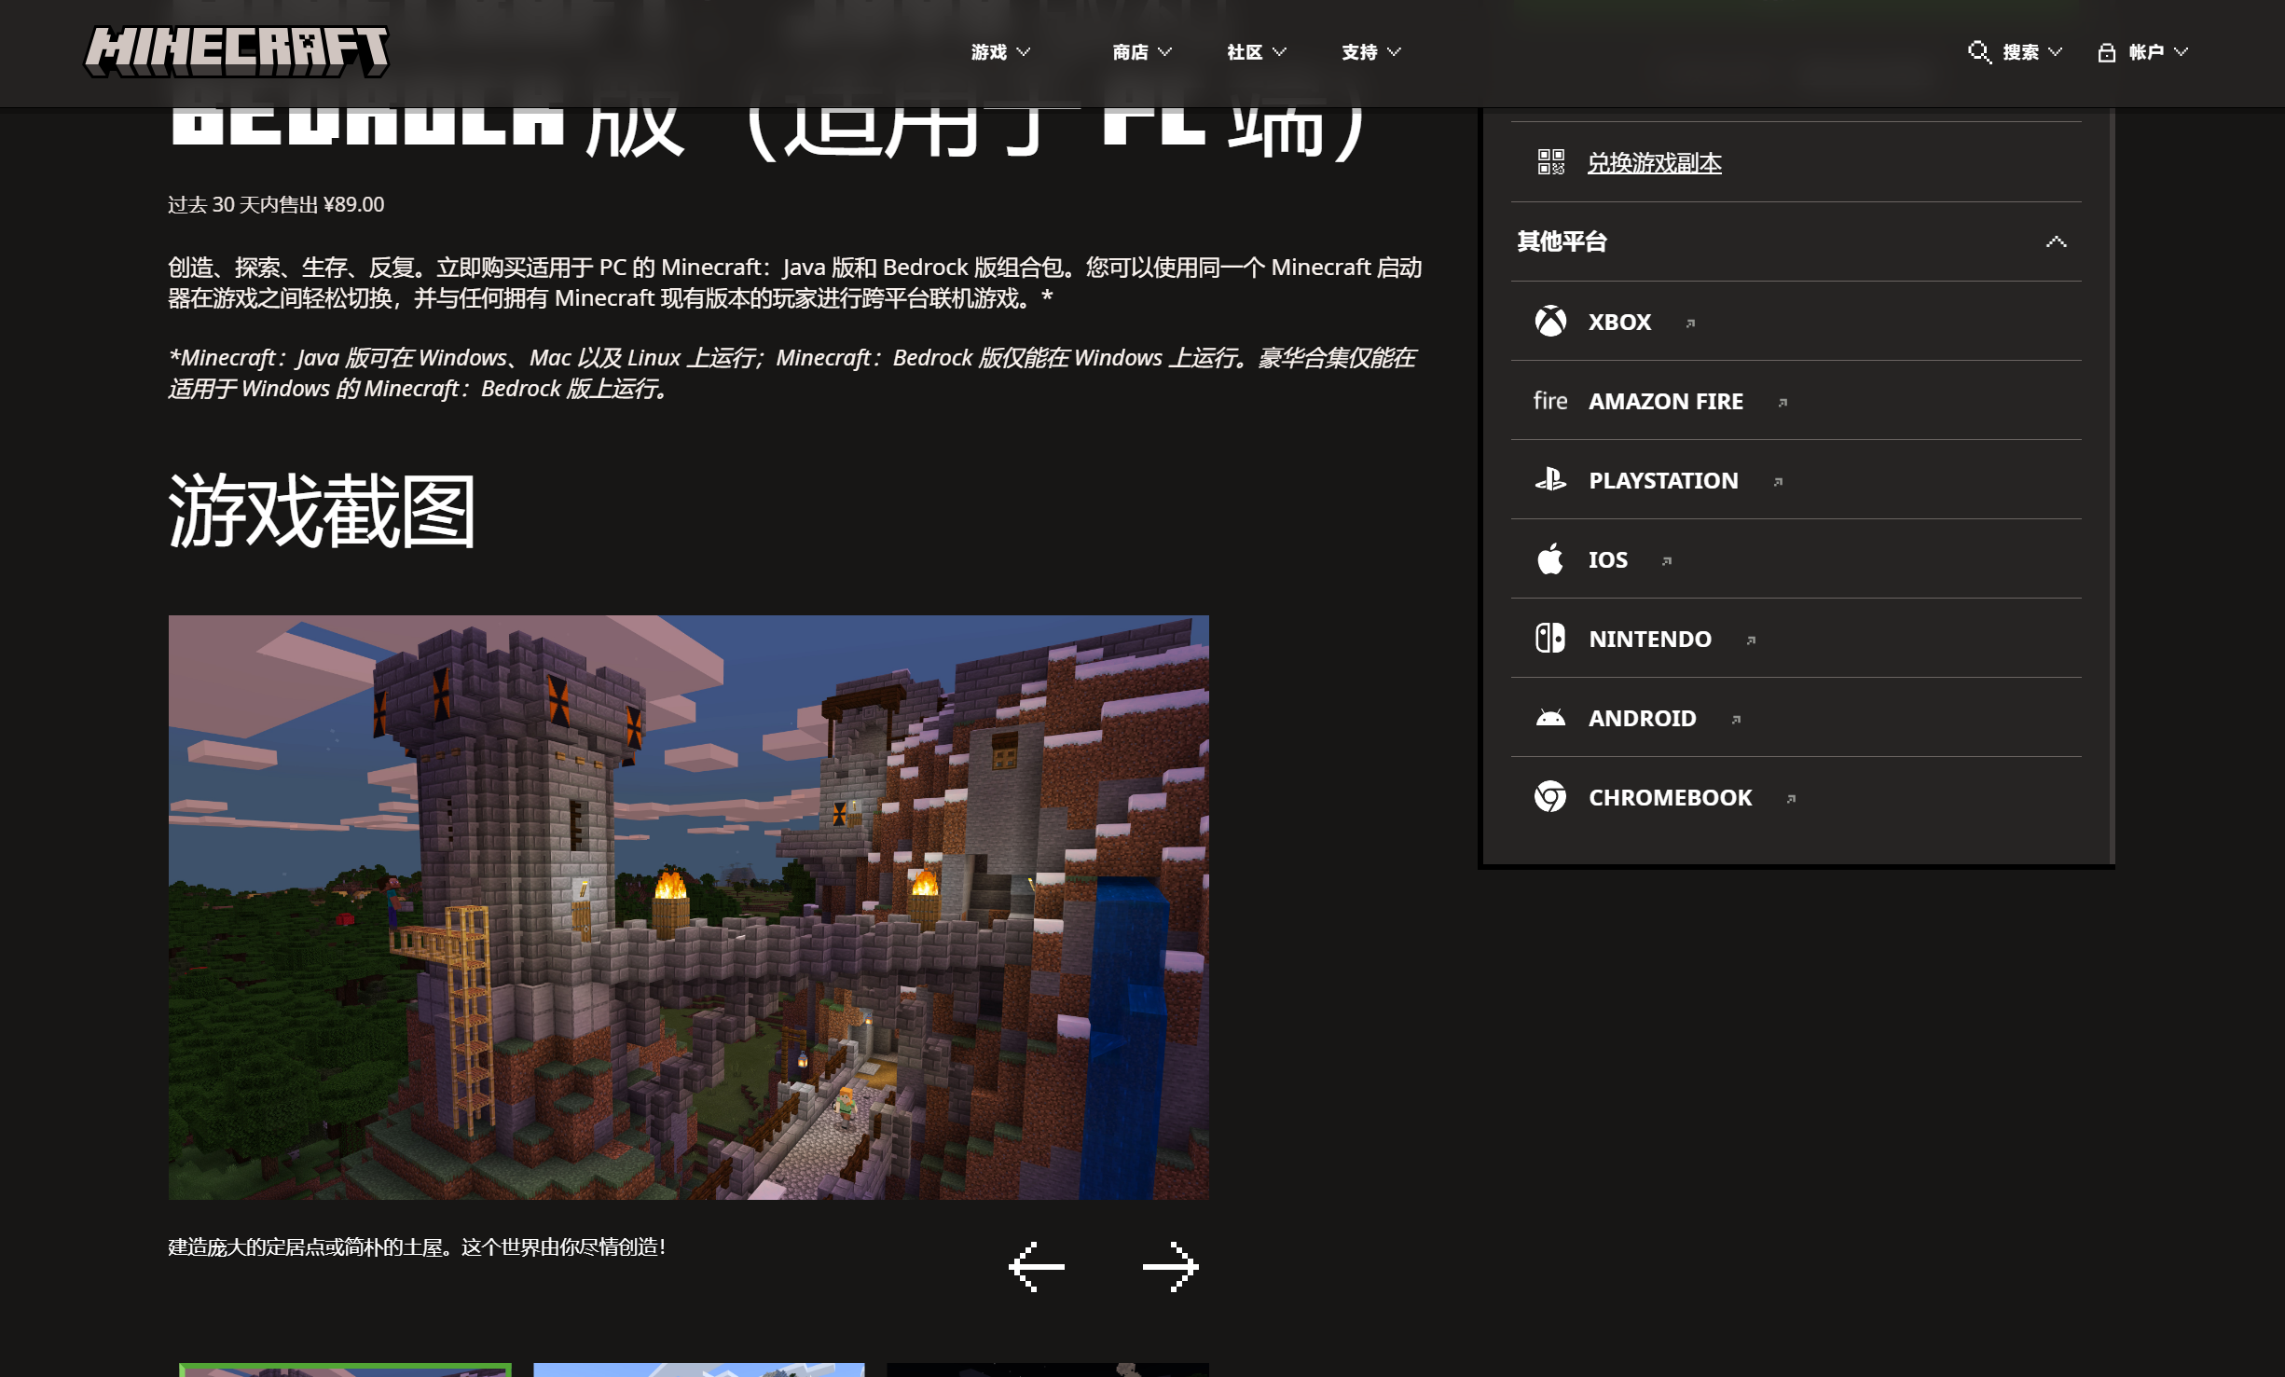
Task: Show the next screenshot with right arrow
Action: (x=1170, y=1266)
